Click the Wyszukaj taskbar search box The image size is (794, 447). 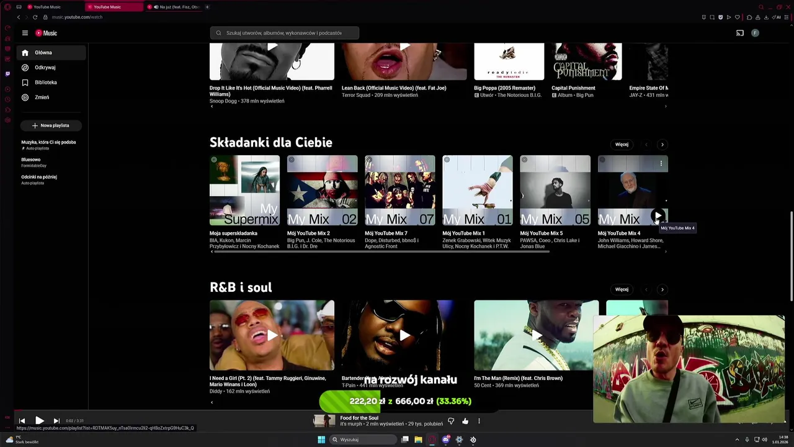tap(363, 440)
